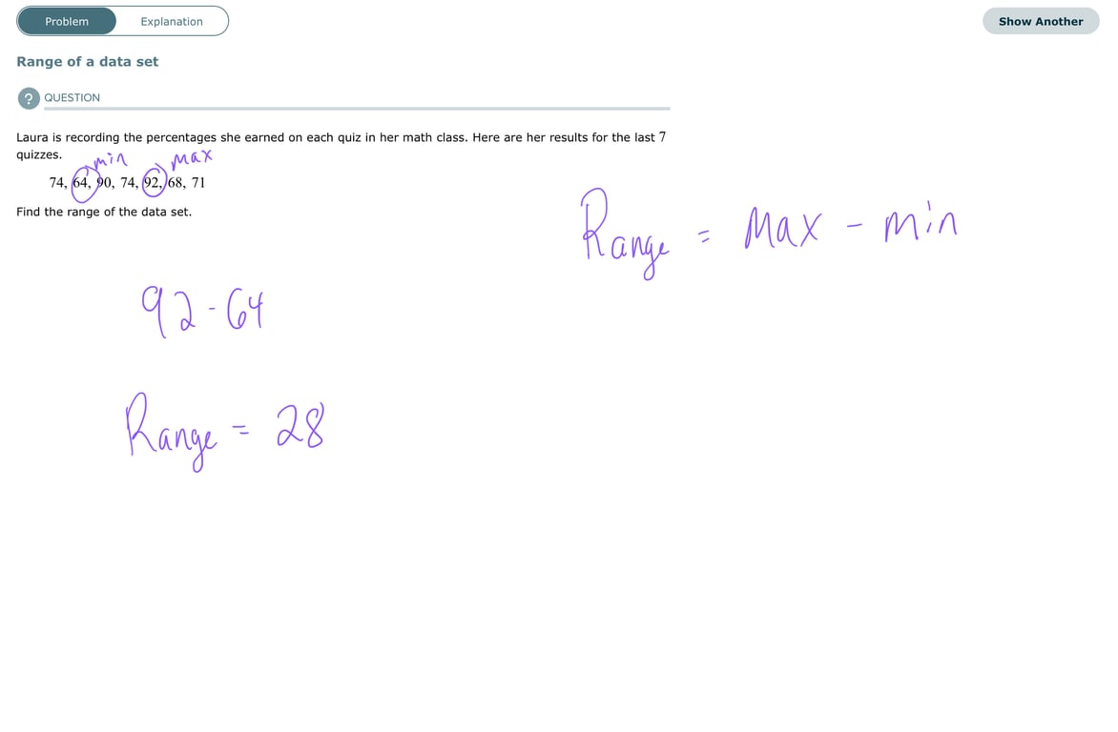Image resolution: width=1118 pixels, height=732 pixels.
Task: Click the circled number 92 in the data
Action: pos(152,182)
